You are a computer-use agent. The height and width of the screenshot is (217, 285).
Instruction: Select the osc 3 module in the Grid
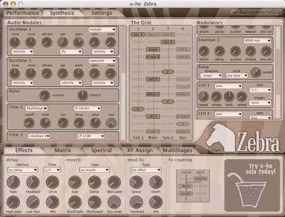[138, 35]
